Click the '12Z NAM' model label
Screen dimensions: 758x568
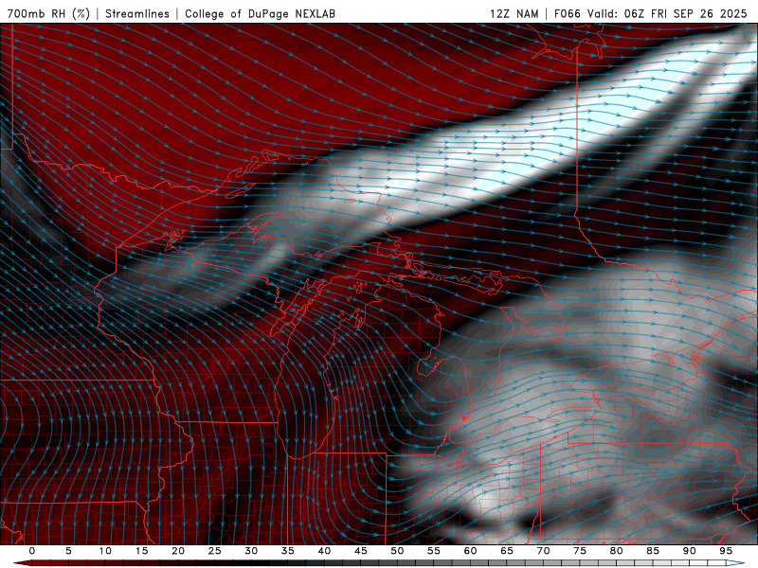click(514, 13)
